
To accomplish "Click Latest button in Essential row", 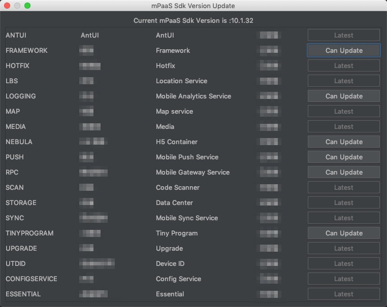I will tap(343, 294).
